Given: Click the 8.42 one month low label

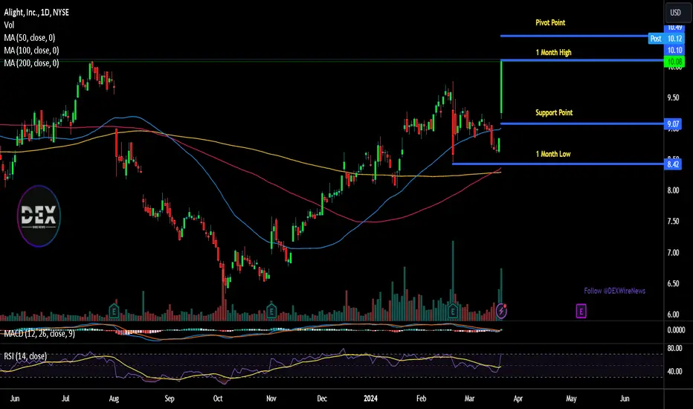Looking at the screenshot, I should [x=673, y=164].
